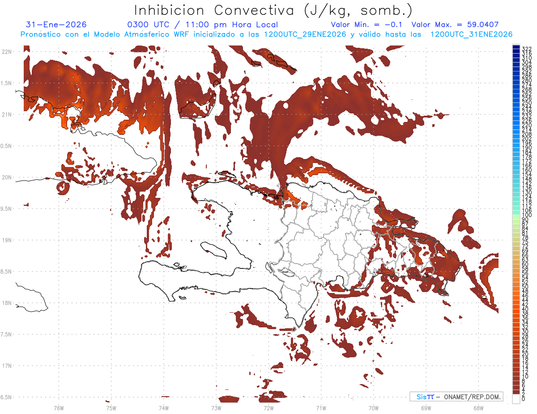Click the '18N' latitude label
This screenshot has width=537, height=414.
pos(6,303)
